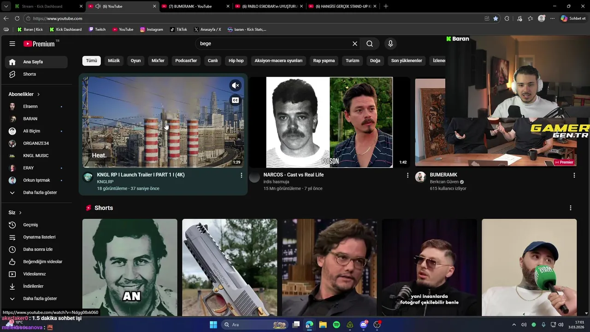Open the Kick Dashboard bookmark
Image resolution: width=590 pixels, height=332 pixels.
pyautogui.click(x=65, y=30)
